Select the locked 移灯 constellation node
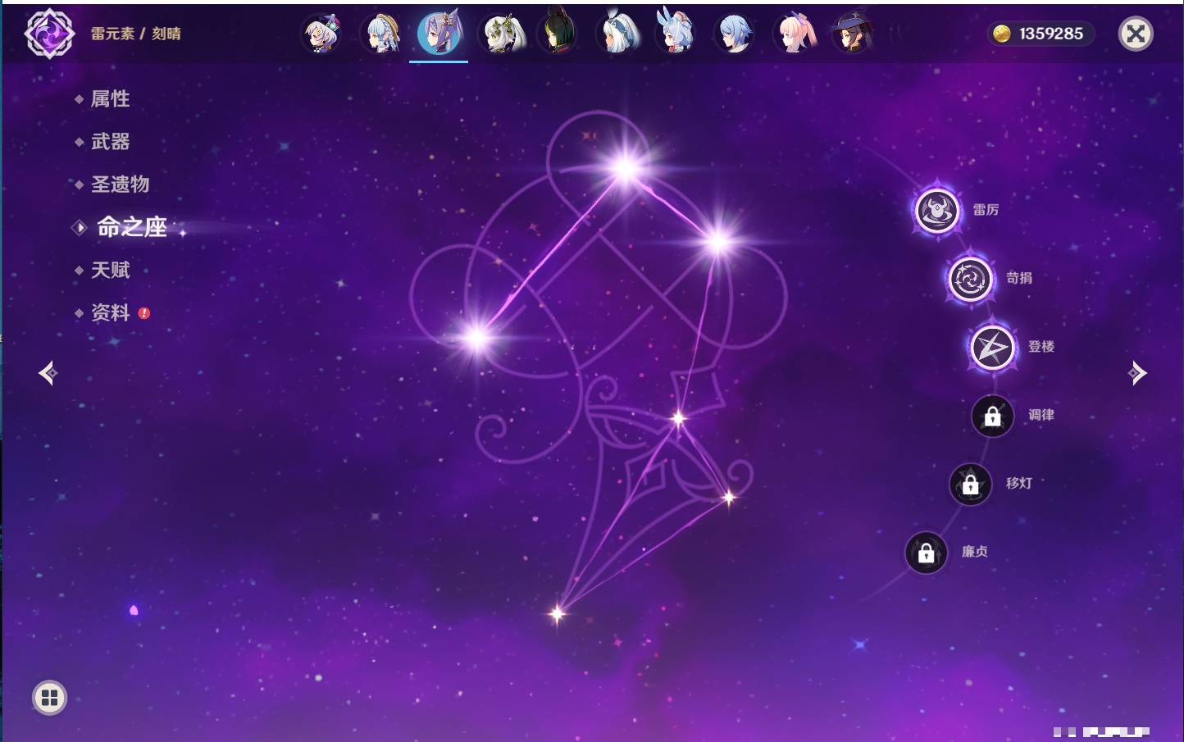The image size is (1184, 742). (971, 485)
